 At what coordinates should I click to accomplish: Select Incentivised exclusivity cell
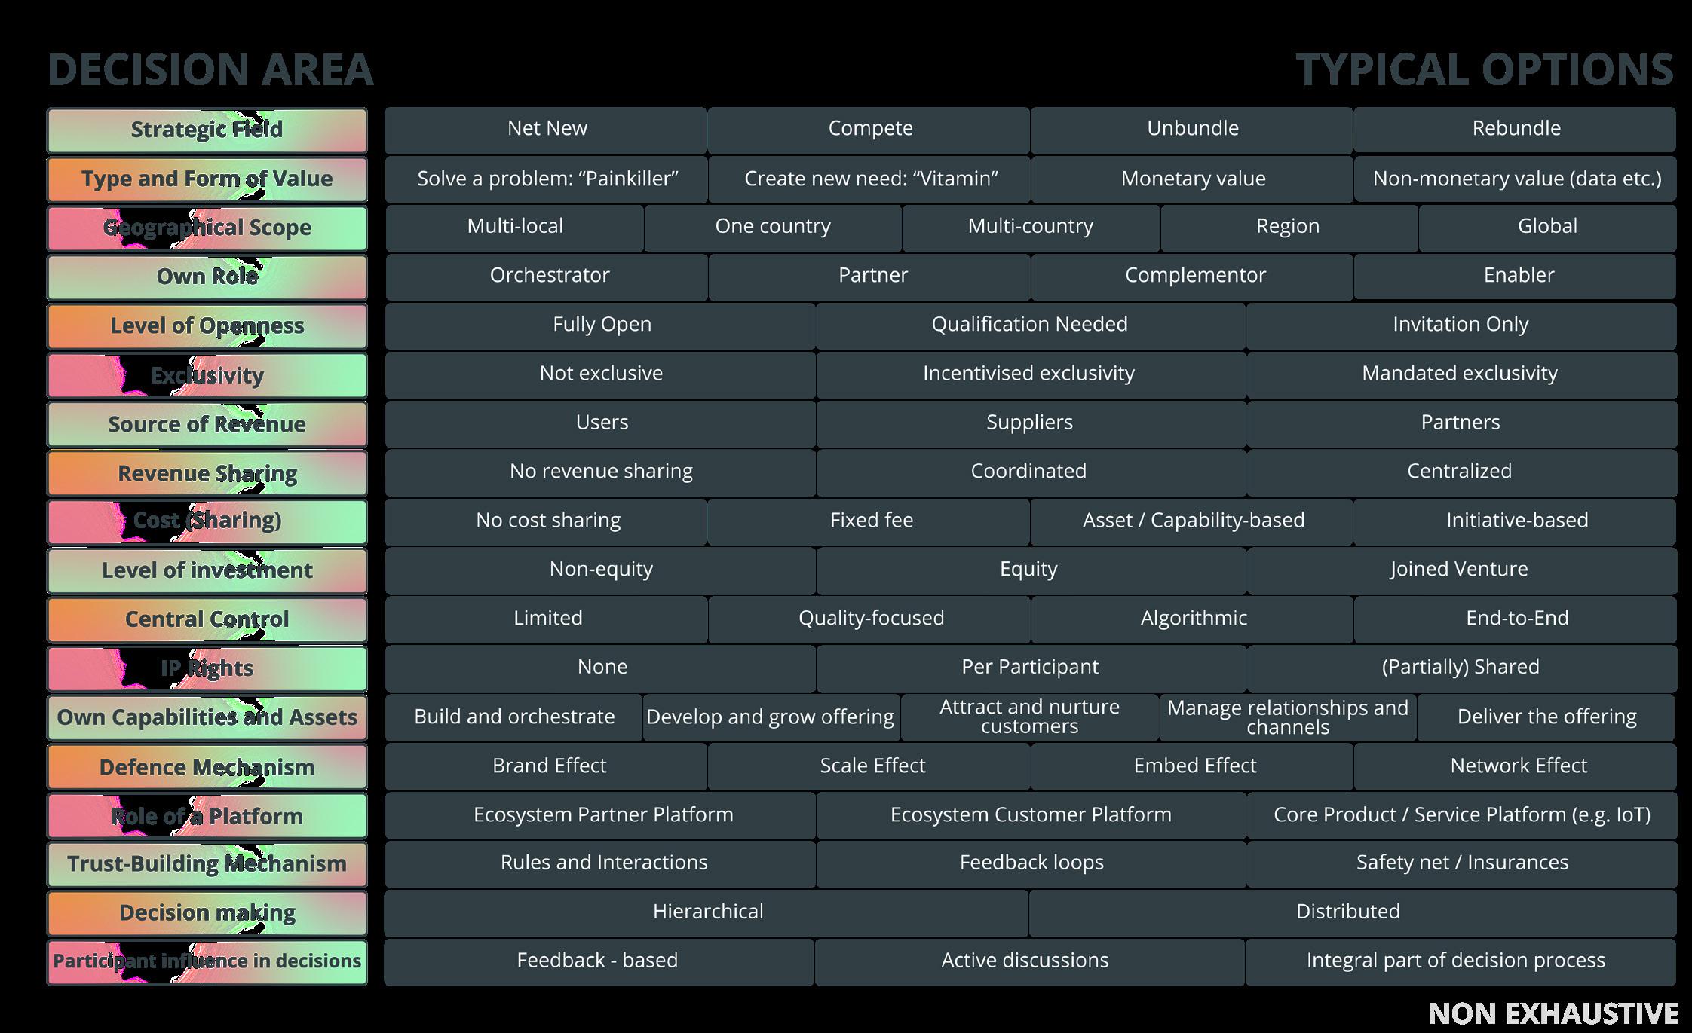coord(1028,374)
